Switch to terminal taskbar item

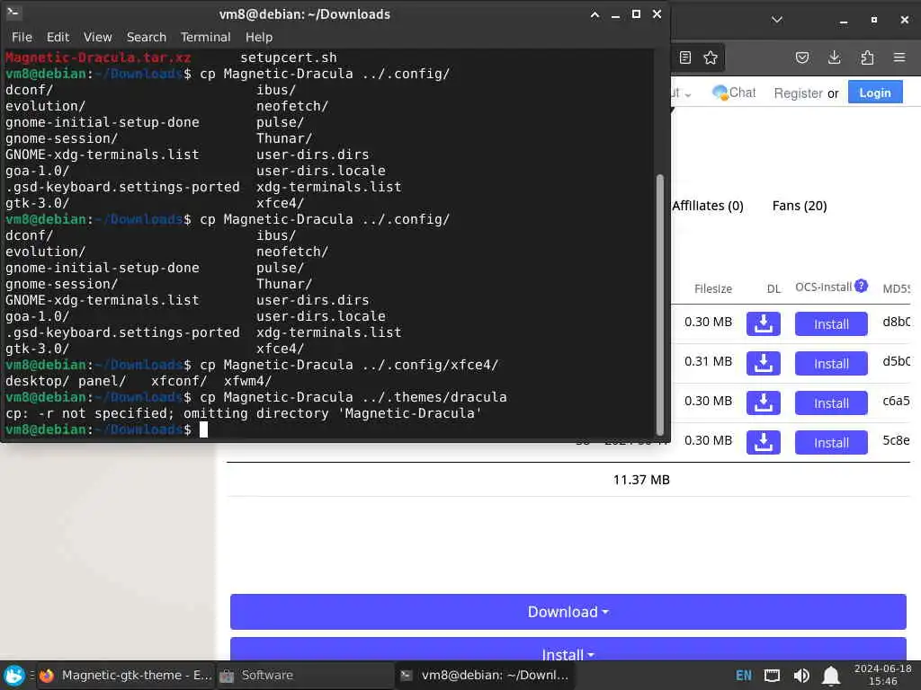485,676
